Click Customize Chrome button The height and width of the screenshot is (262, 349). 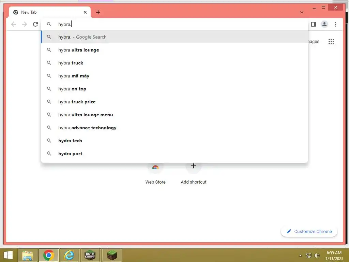(x=309, y=232)
